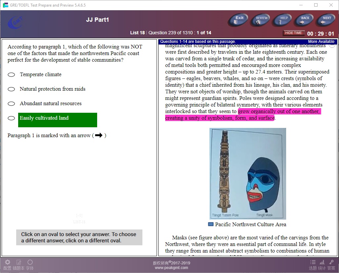Click the question prompt text

point(75,53)
